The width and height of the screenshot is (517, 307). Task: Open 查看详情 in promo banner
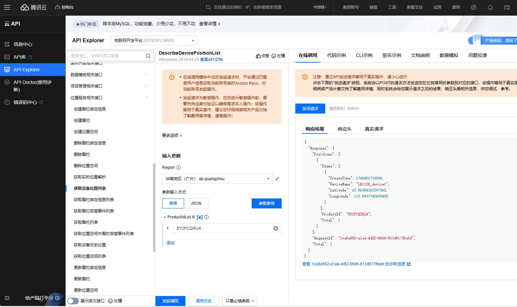click(209, 24)
